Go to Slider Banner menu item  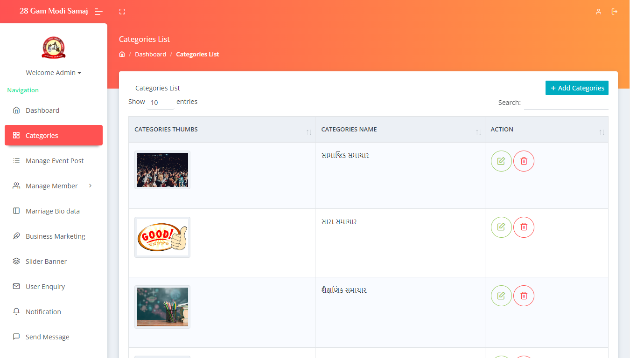[x=46, y=262]
